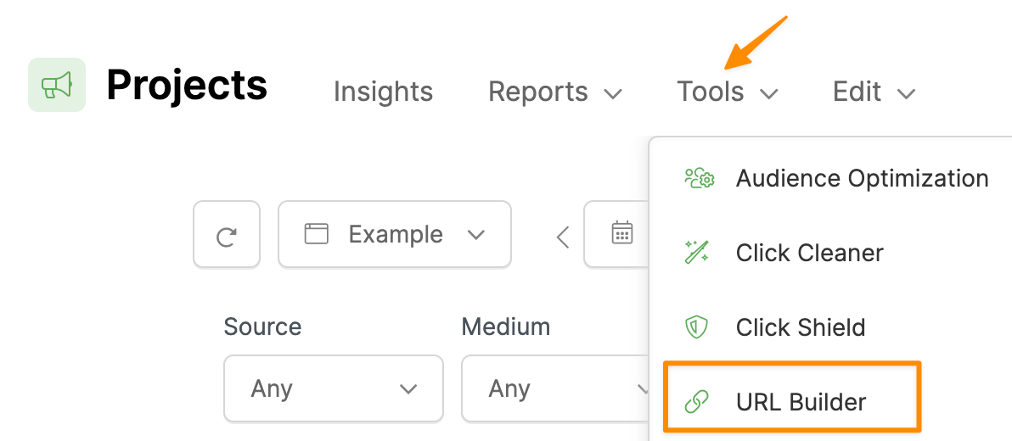
Task: Open the Insights page
Action: [x=383, y=92]
